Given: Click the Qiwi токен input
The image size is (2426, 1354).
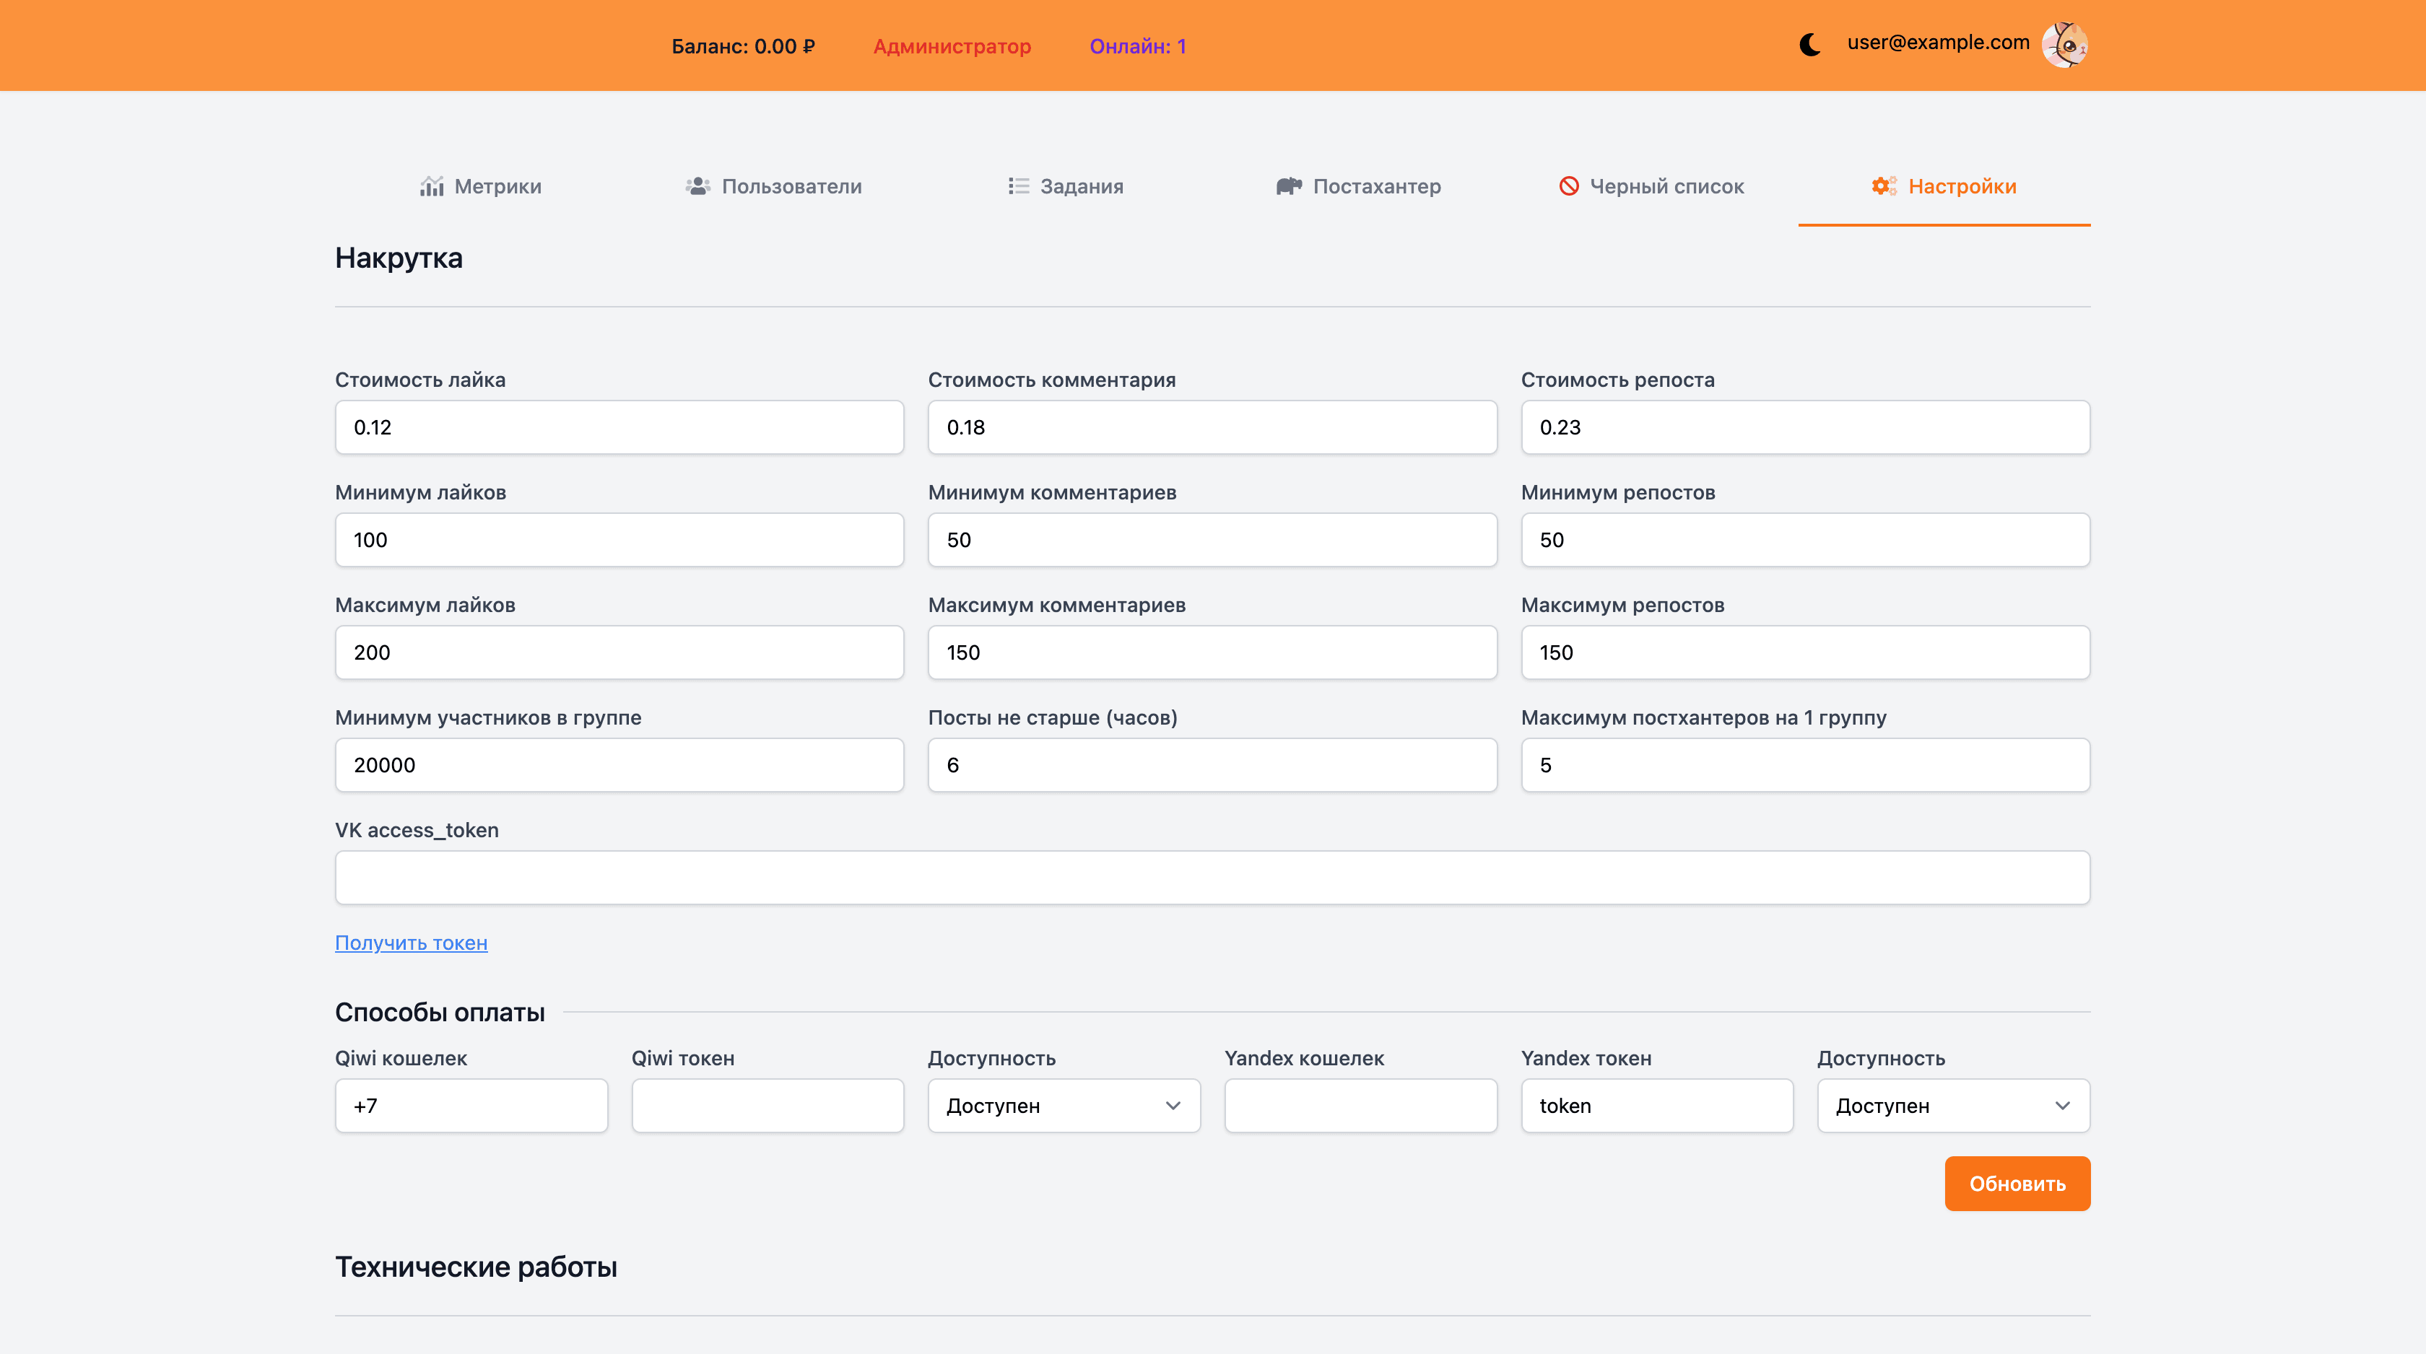Looking at the screenshot, I should [x=768, y=1106].
